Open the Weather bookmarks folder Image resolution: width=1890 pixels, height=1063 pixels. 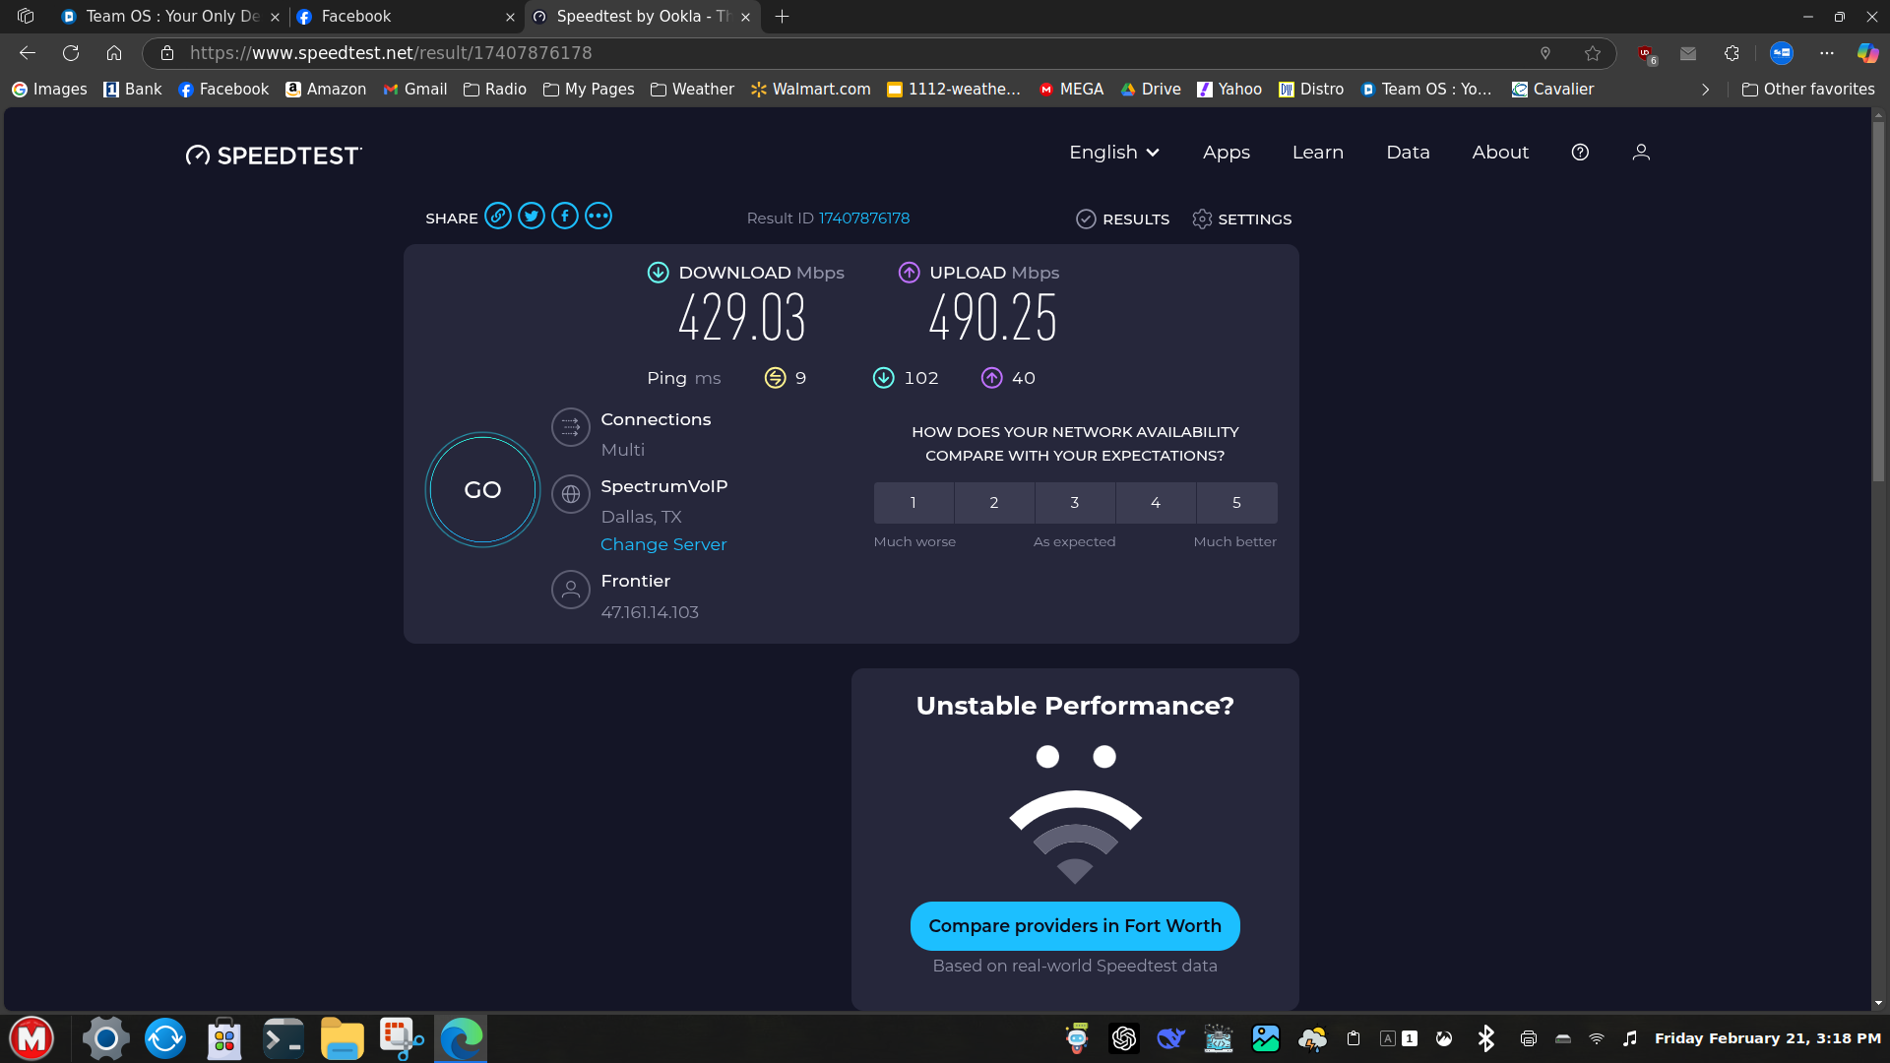(692, 90)
